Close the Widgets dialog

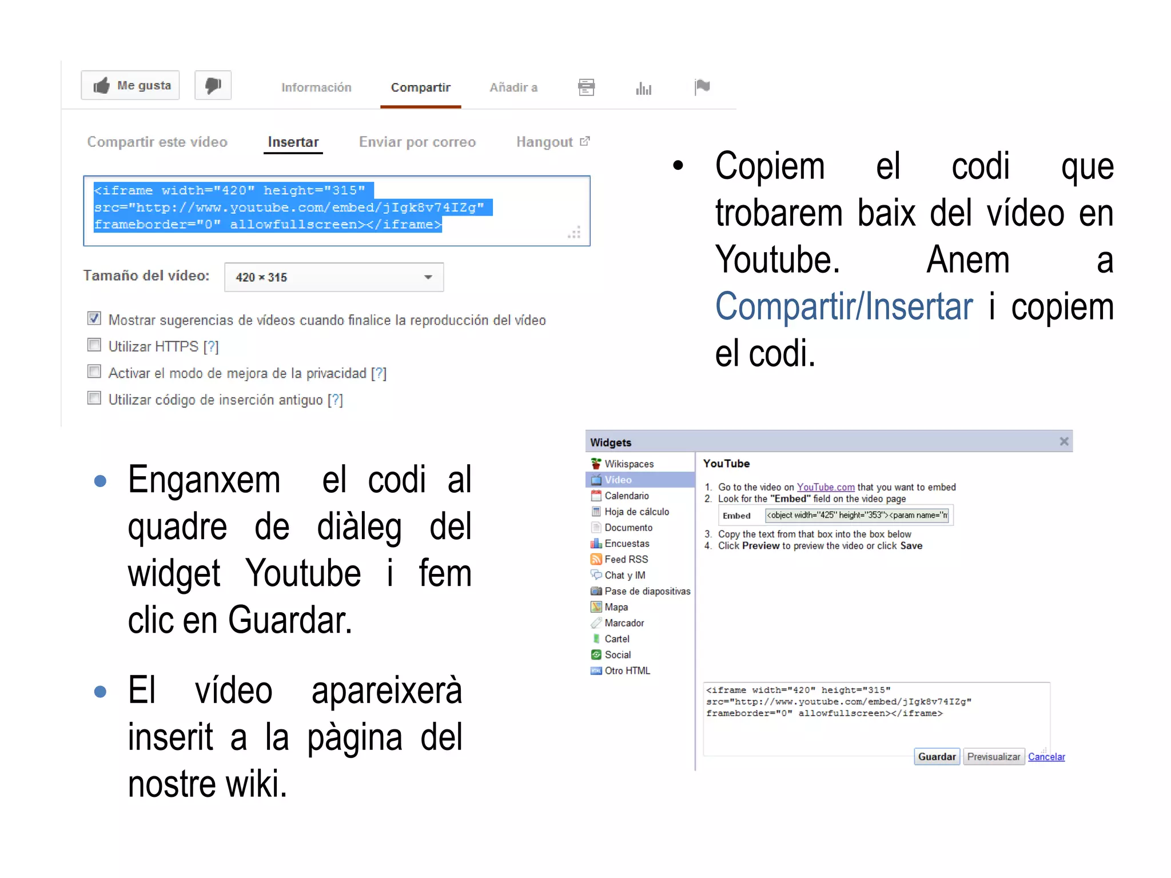1064,441
